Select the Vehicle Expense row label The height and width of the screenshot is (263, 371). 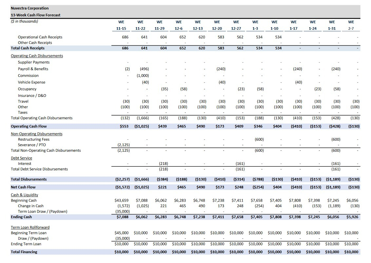(x=31, y=82)
